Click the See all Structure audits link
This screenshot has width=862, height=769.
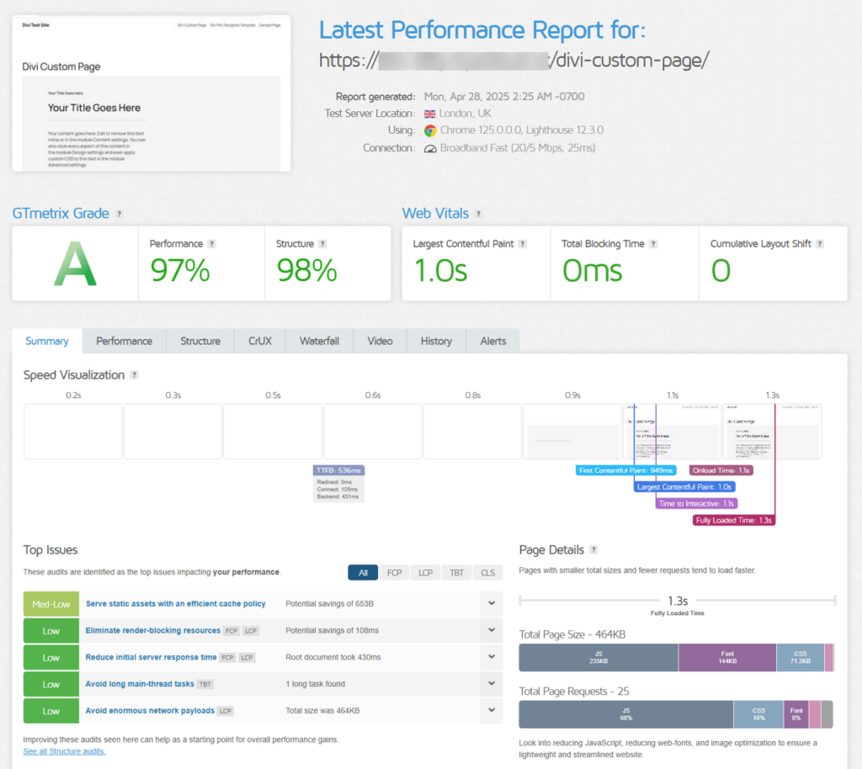click(64, 750)
